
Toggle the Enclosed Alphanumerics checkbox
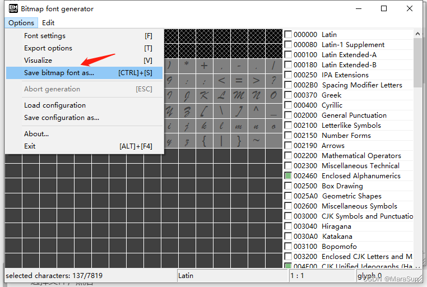(288, 175)
